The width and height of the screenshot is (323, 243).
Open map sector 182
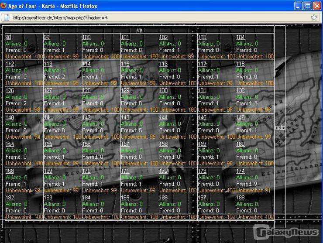tap(10, 198)
